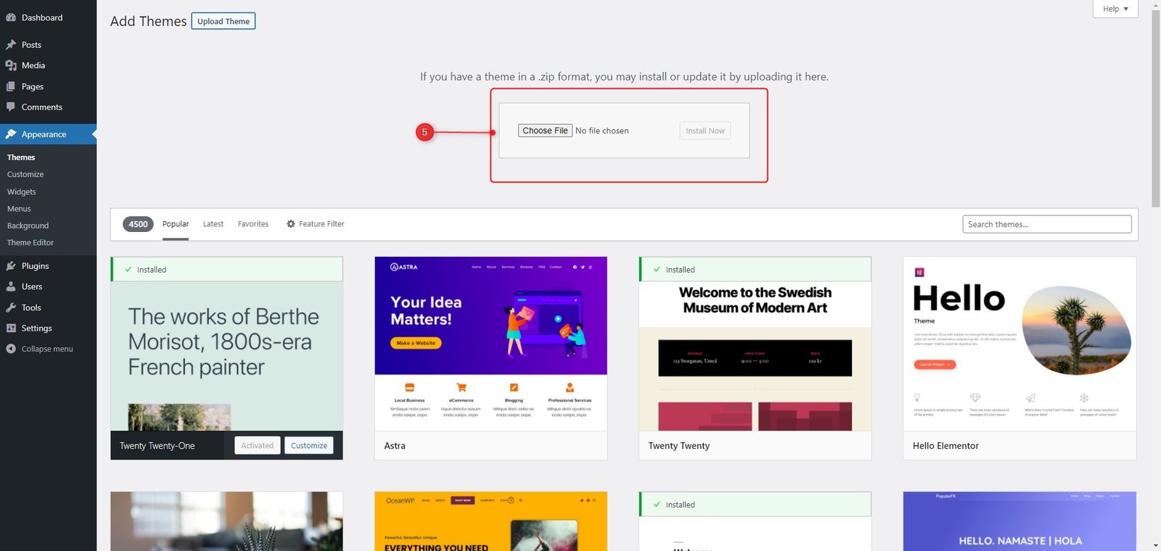1161x551 pixels.
Task: Click the scrollbar down arrow
Action: coord(1155,545)
